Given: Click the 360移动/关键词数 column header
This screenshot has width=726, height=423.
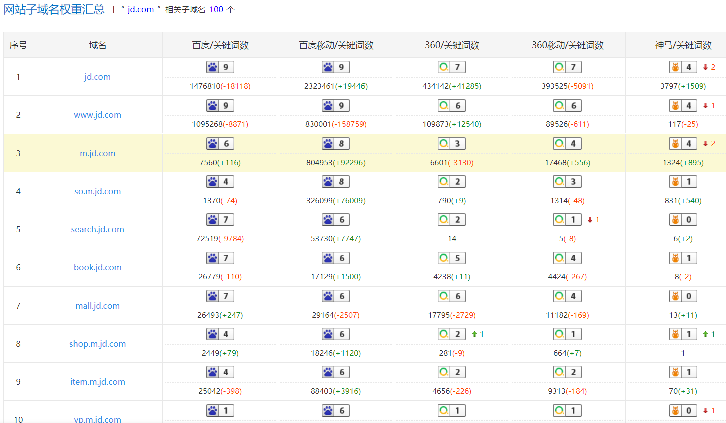Looking at the screenshot, I should pos(568,45).
